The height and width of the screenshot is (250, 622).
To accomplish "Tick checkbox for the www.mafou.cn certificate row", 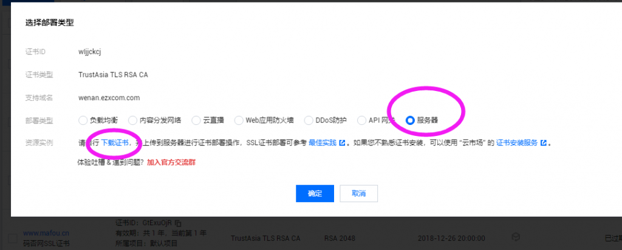I will 13,238.
